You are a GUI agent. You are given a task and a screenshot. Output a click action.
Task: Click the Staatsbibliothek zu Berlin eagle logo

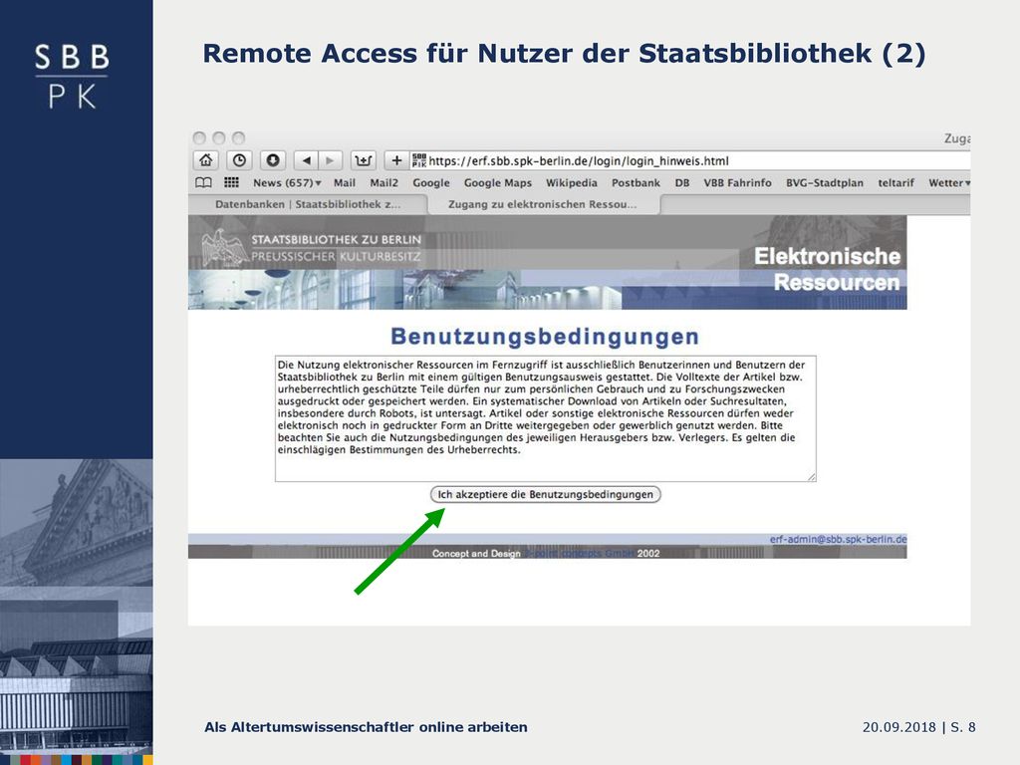223,248
